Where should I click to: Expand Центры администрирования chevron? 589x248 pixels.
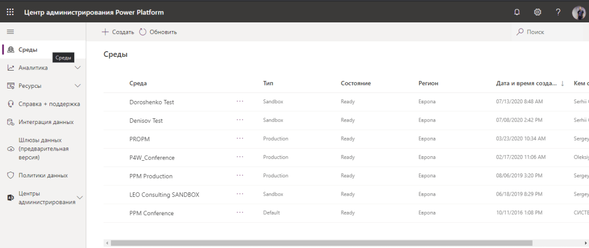click(80, 197)
